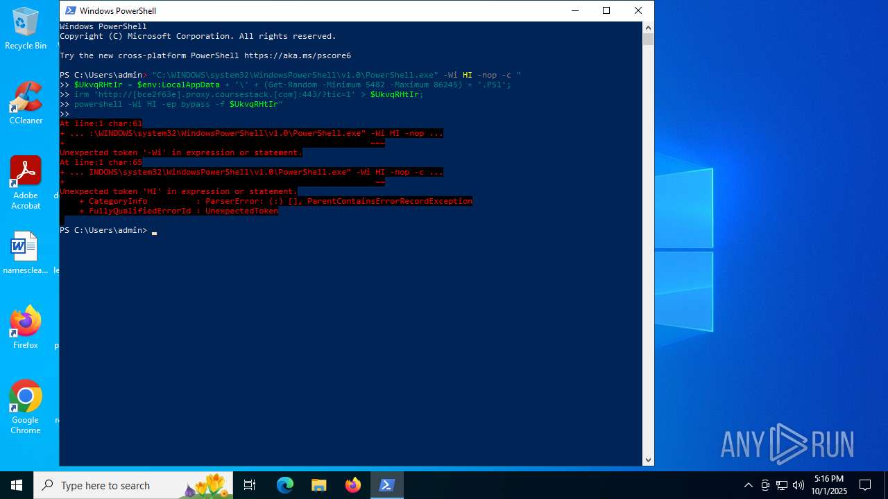Open the Windows Start menu
The width and height of the screenshot is (888, 499).
(x=17, y=485)
